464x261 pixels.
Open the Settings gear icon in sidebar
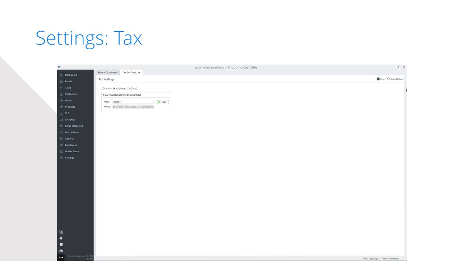click(61, 158)
